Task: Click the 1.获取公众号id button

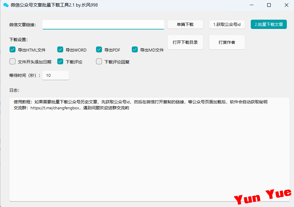Action: (x=227, y=24)
